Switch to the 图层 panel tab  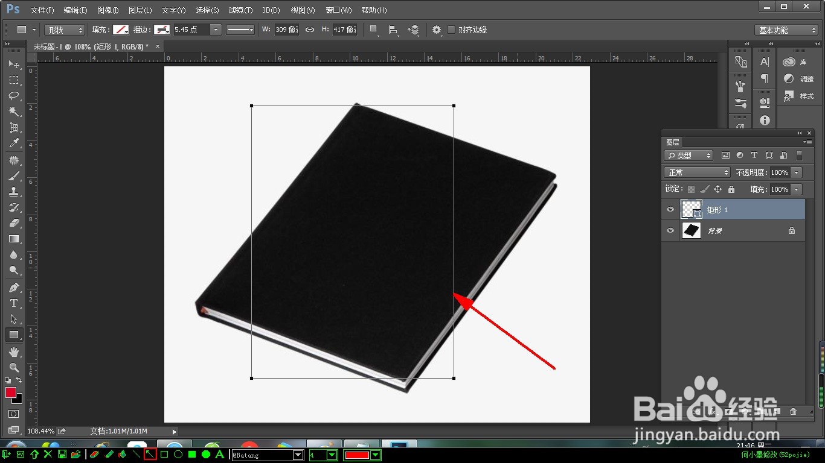point(673,142)
